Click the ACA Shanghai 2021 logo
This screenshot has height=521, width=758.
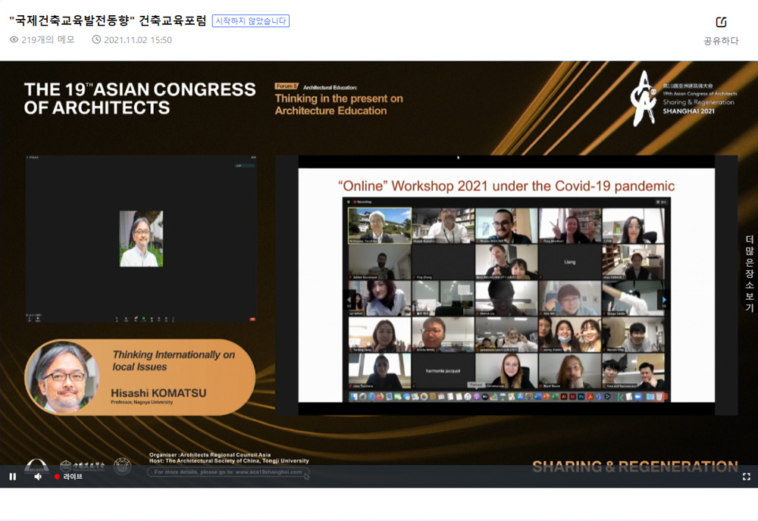[x=683, y=98]
